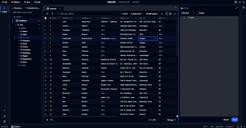Expand the indexes group
The height and width of the screenshot is (128, 246).
pyautogui.click(x=18, y=65)
